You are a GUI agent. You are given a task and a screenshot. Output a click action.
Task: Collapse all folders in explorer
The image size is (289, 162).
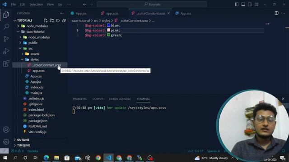point(64,20)
